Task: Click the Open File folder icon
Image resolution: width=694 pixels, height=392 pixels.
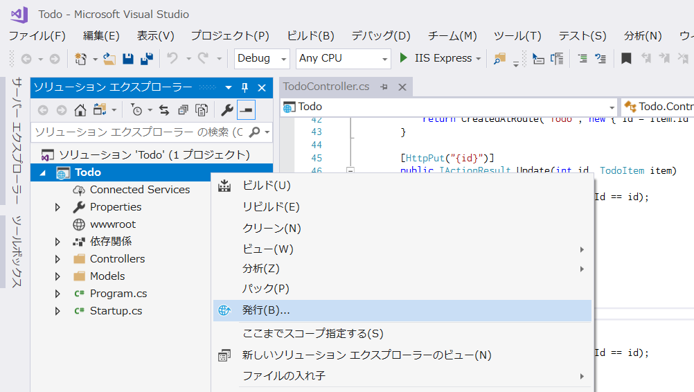Action: coord(109,59)
